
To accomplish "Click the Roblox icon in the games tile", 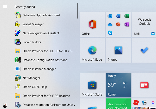I will coord(136,103).
